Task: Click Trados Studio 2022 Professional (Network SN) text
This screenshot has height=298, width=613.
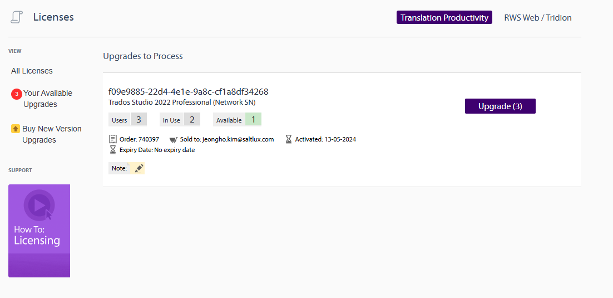Action: tap(182, 102)
